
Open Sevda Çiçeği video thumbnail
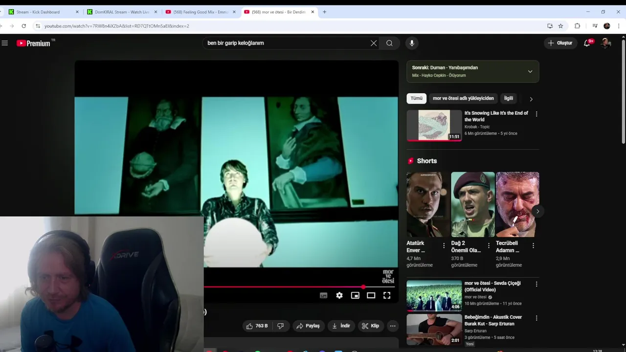pyautogui.click(x=434, y=296)
